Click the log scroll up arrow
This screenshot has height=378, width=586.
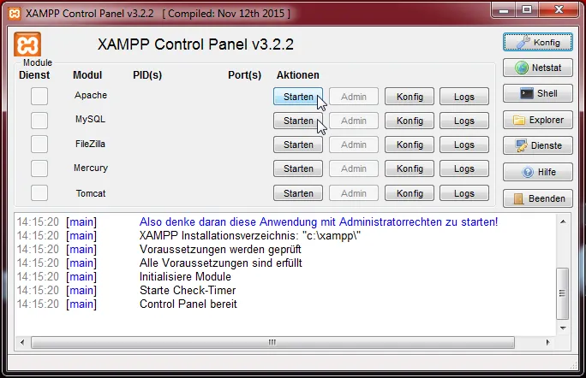click(563, 221)
